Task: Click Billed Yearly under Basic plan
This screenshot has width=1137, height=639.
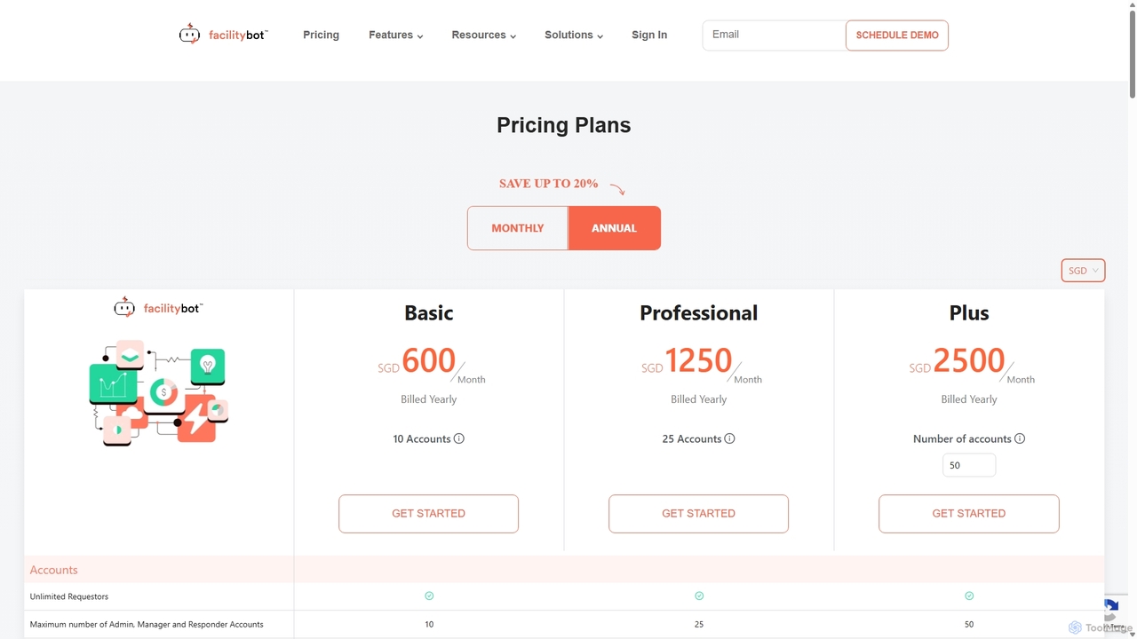Action: pyautogui.click(x=429, y=399)
